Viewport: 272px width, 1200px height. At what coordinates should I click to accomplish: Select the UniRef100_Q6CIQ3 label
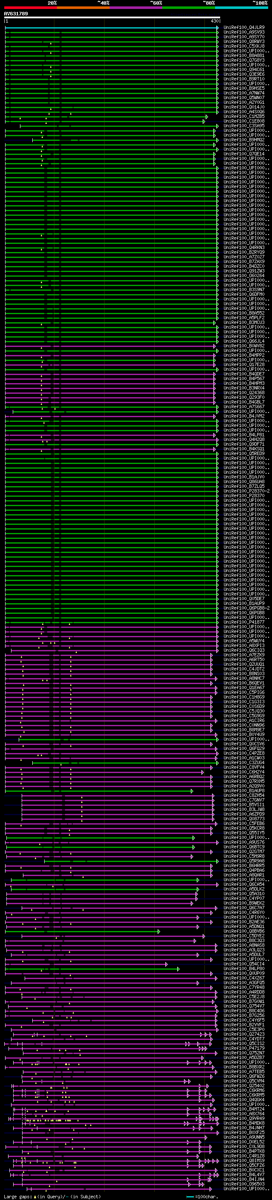244,650
